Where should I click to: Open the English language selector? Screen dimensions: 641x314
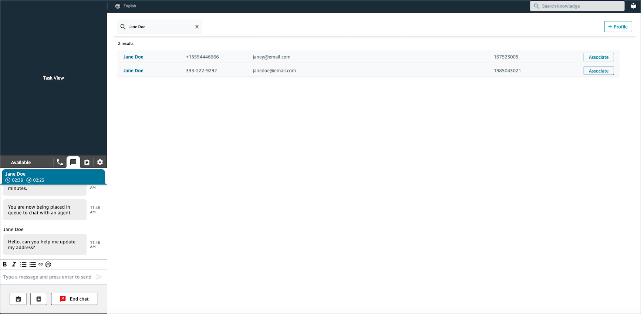click(x=126, y=6)
